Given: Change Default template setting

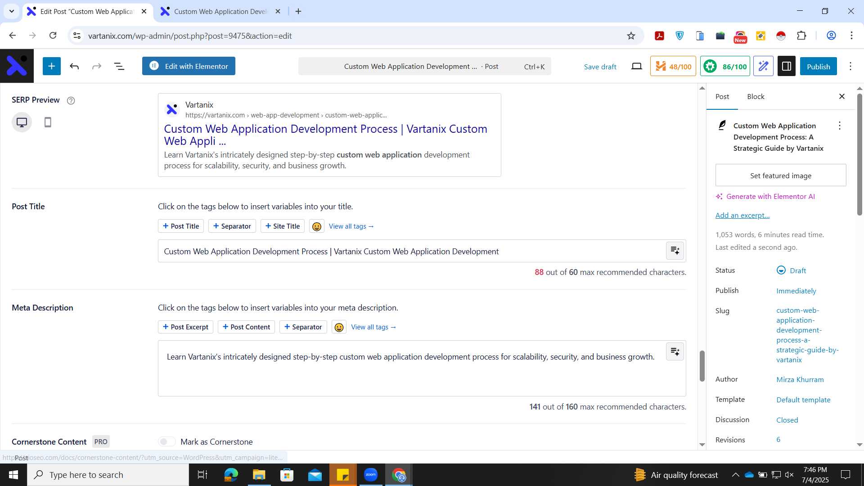Looking at the screenshot, I should coord(803,400).
